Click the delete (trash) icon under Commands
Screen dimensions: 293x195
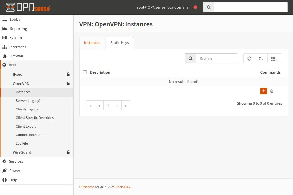click(x=272, y=91)
